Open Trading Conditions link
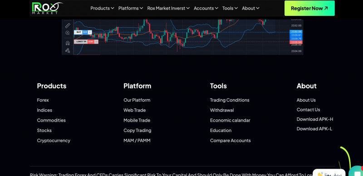Image resolution: width=363 pixels, height=176 pixels. coord(230,100)
